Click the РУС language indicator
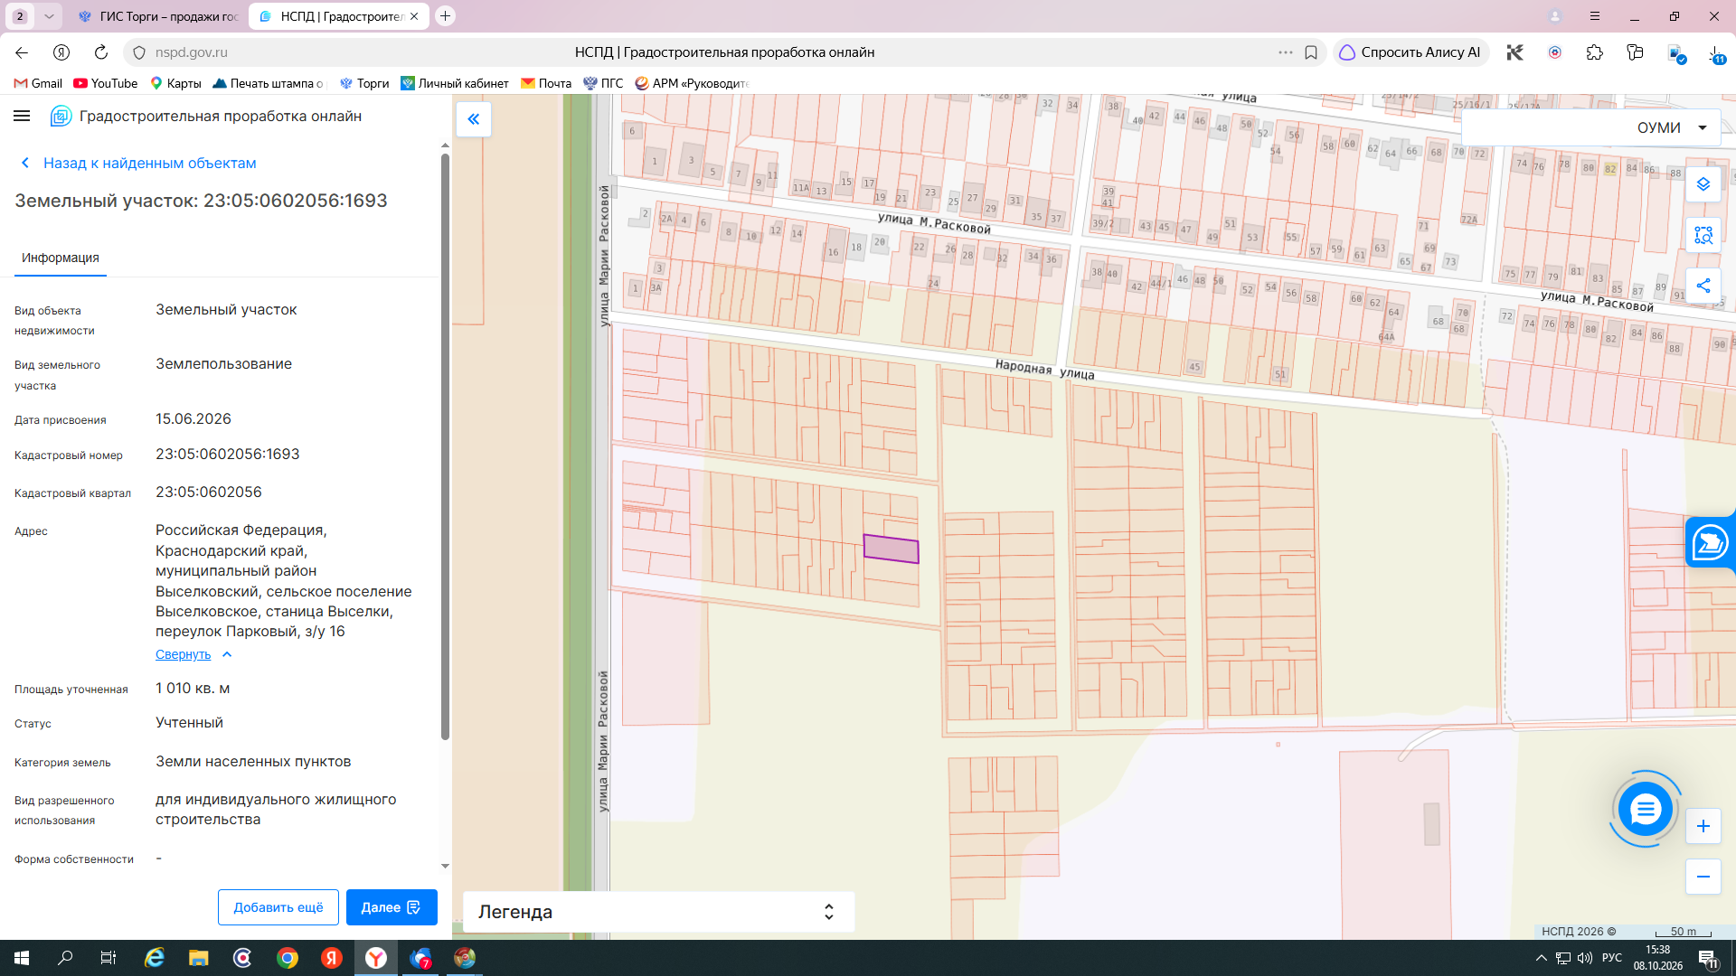Screen dimensions: 1736x976 point(1612,958)
